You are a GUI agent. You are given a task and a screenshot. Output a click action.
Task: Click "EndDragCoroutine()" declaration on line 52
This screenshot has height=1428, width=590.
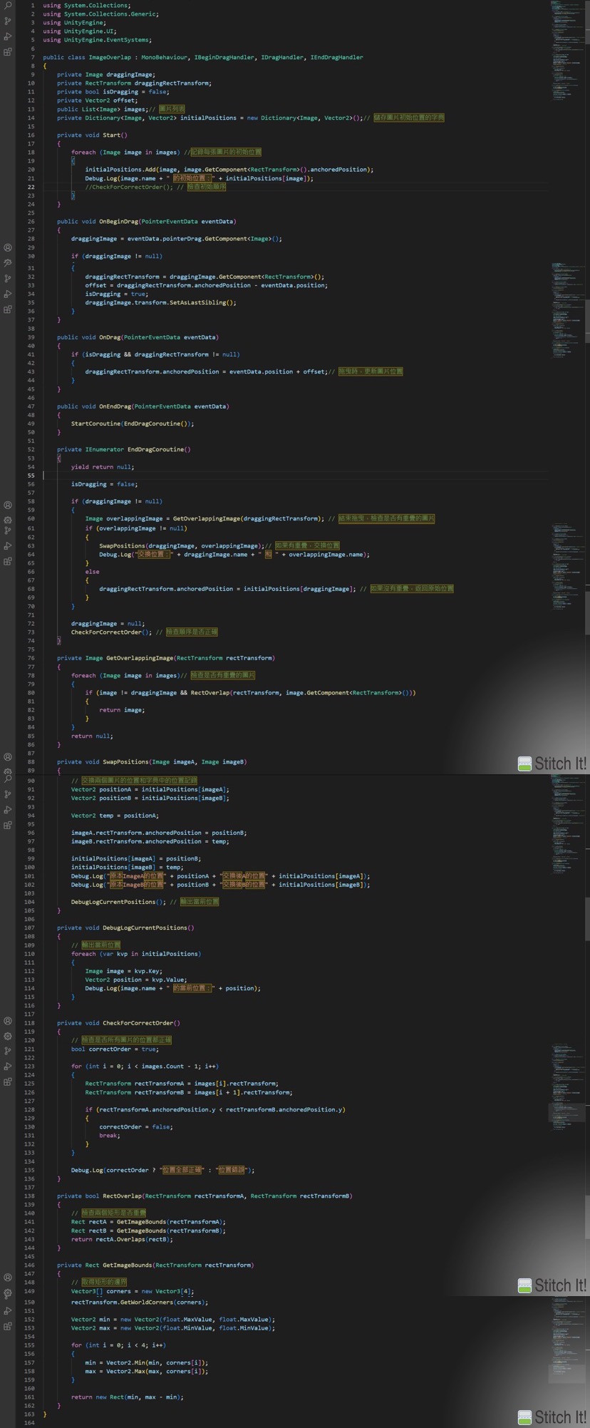tap(159, 449)
